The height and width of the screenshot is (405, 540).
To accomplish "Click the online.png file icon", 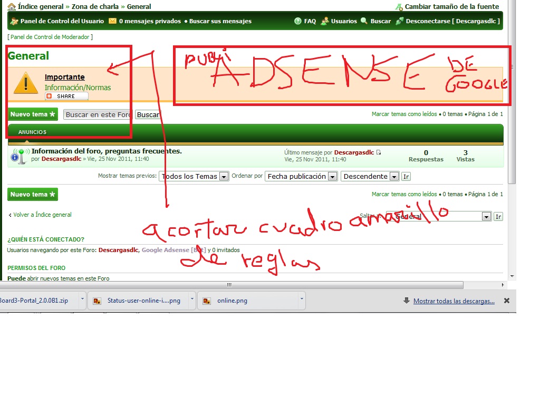I will pyautogui.click(x=207, y=301).
